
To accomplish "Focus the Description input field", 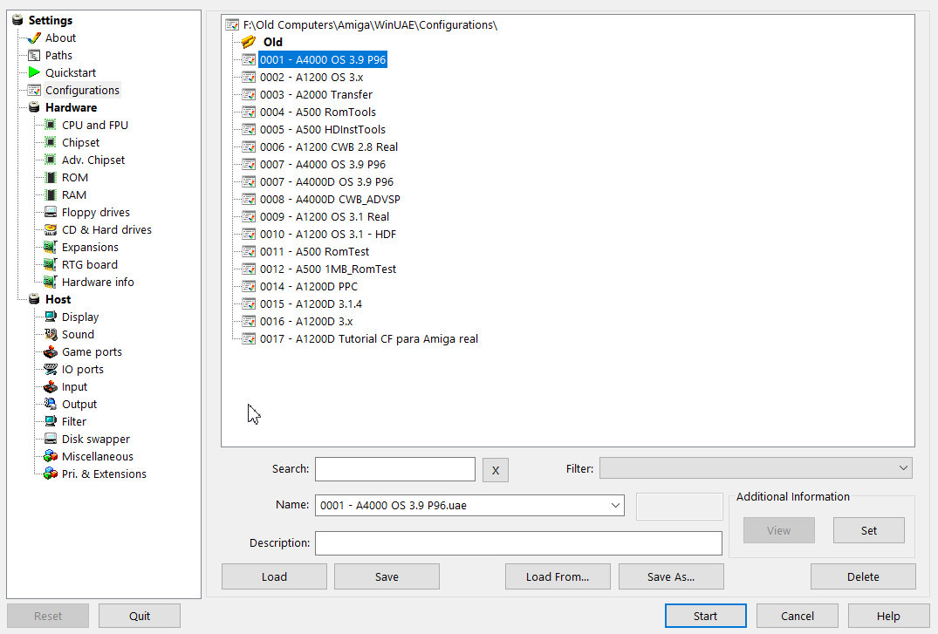I will [518, 543].
